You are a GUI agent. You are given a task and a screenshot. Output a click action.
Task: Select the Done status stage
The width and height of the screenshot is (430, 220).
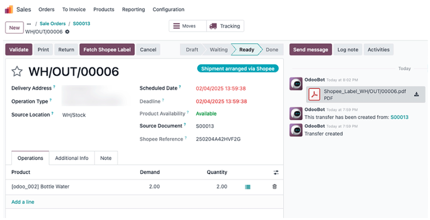[272, 49]
